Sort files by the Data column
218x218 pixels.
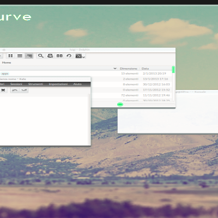(145, 69)
